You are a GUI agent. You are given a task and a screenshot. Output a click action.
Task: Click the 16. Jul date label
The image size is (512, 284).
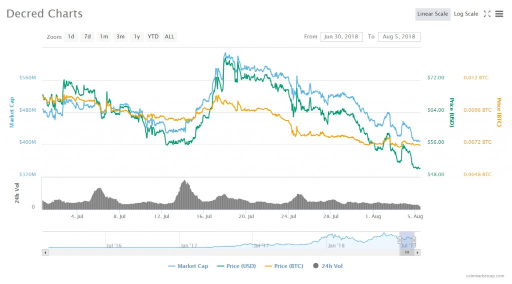pyautogui.click(x=204, y=216)
